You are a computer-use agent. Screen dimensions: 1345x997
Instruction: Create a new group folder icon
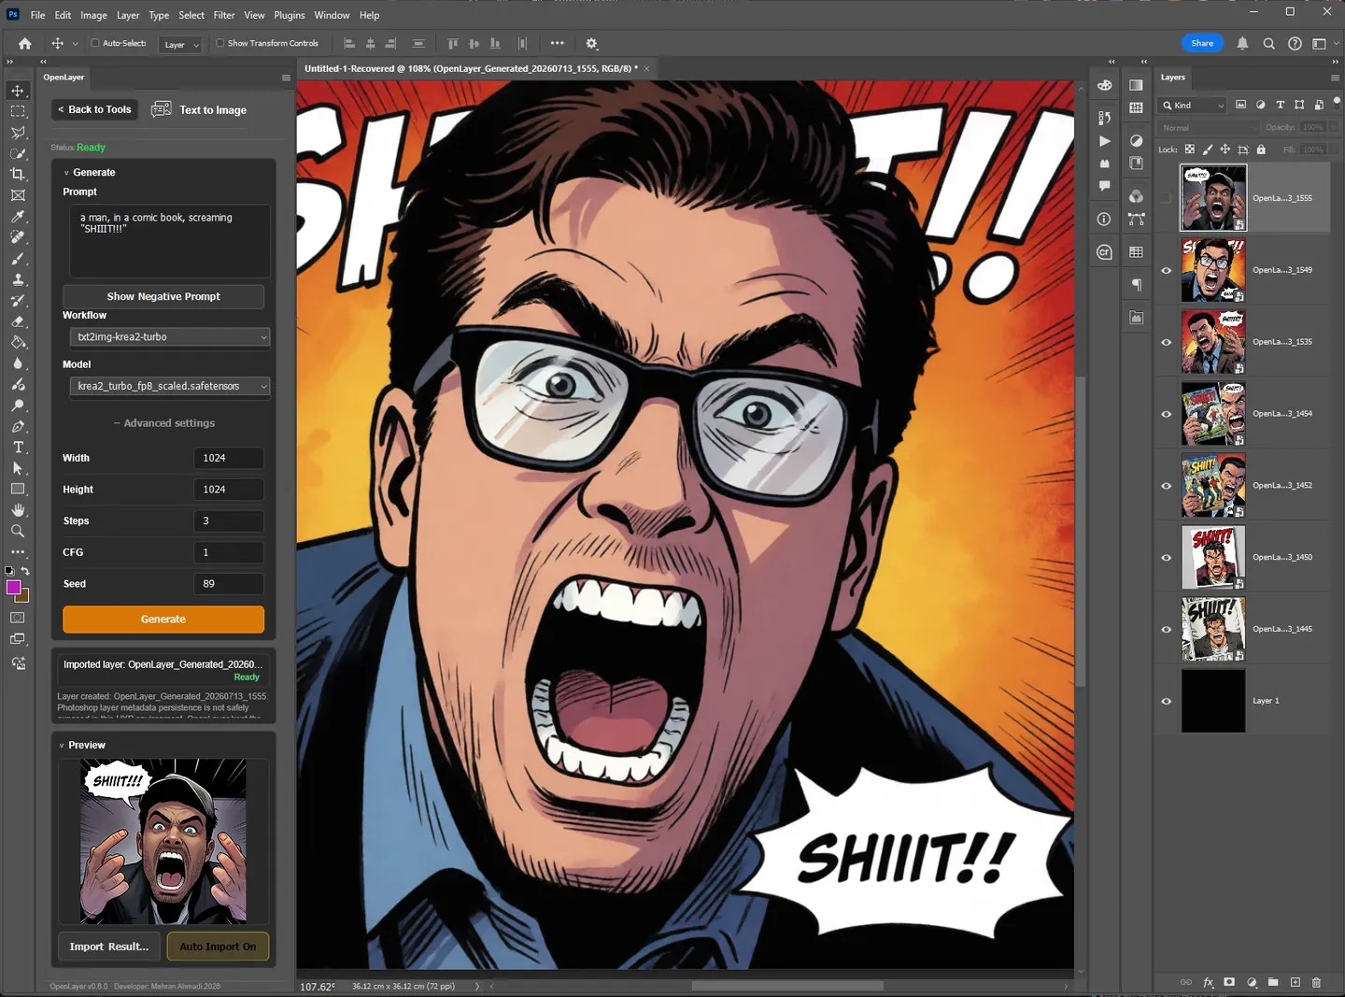(1273, 982)
